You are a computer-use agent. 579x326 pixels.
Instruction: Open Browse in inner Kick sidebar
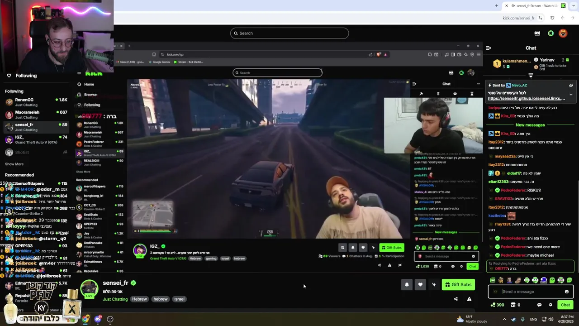87,95
